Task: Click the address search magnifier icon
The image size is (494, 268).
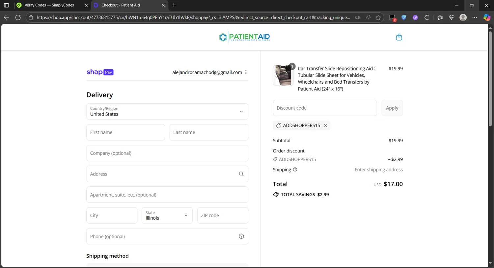Action: (x=241, y=174)
